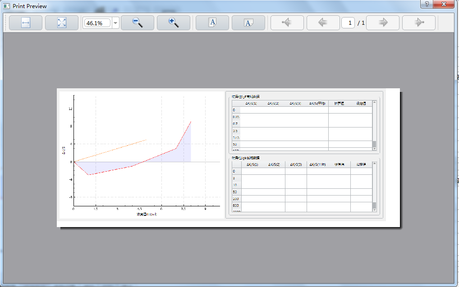Click the red curve's peak on chart
Image resolution: width=459 pixels, height=287 pixels.
click(191, 122)
